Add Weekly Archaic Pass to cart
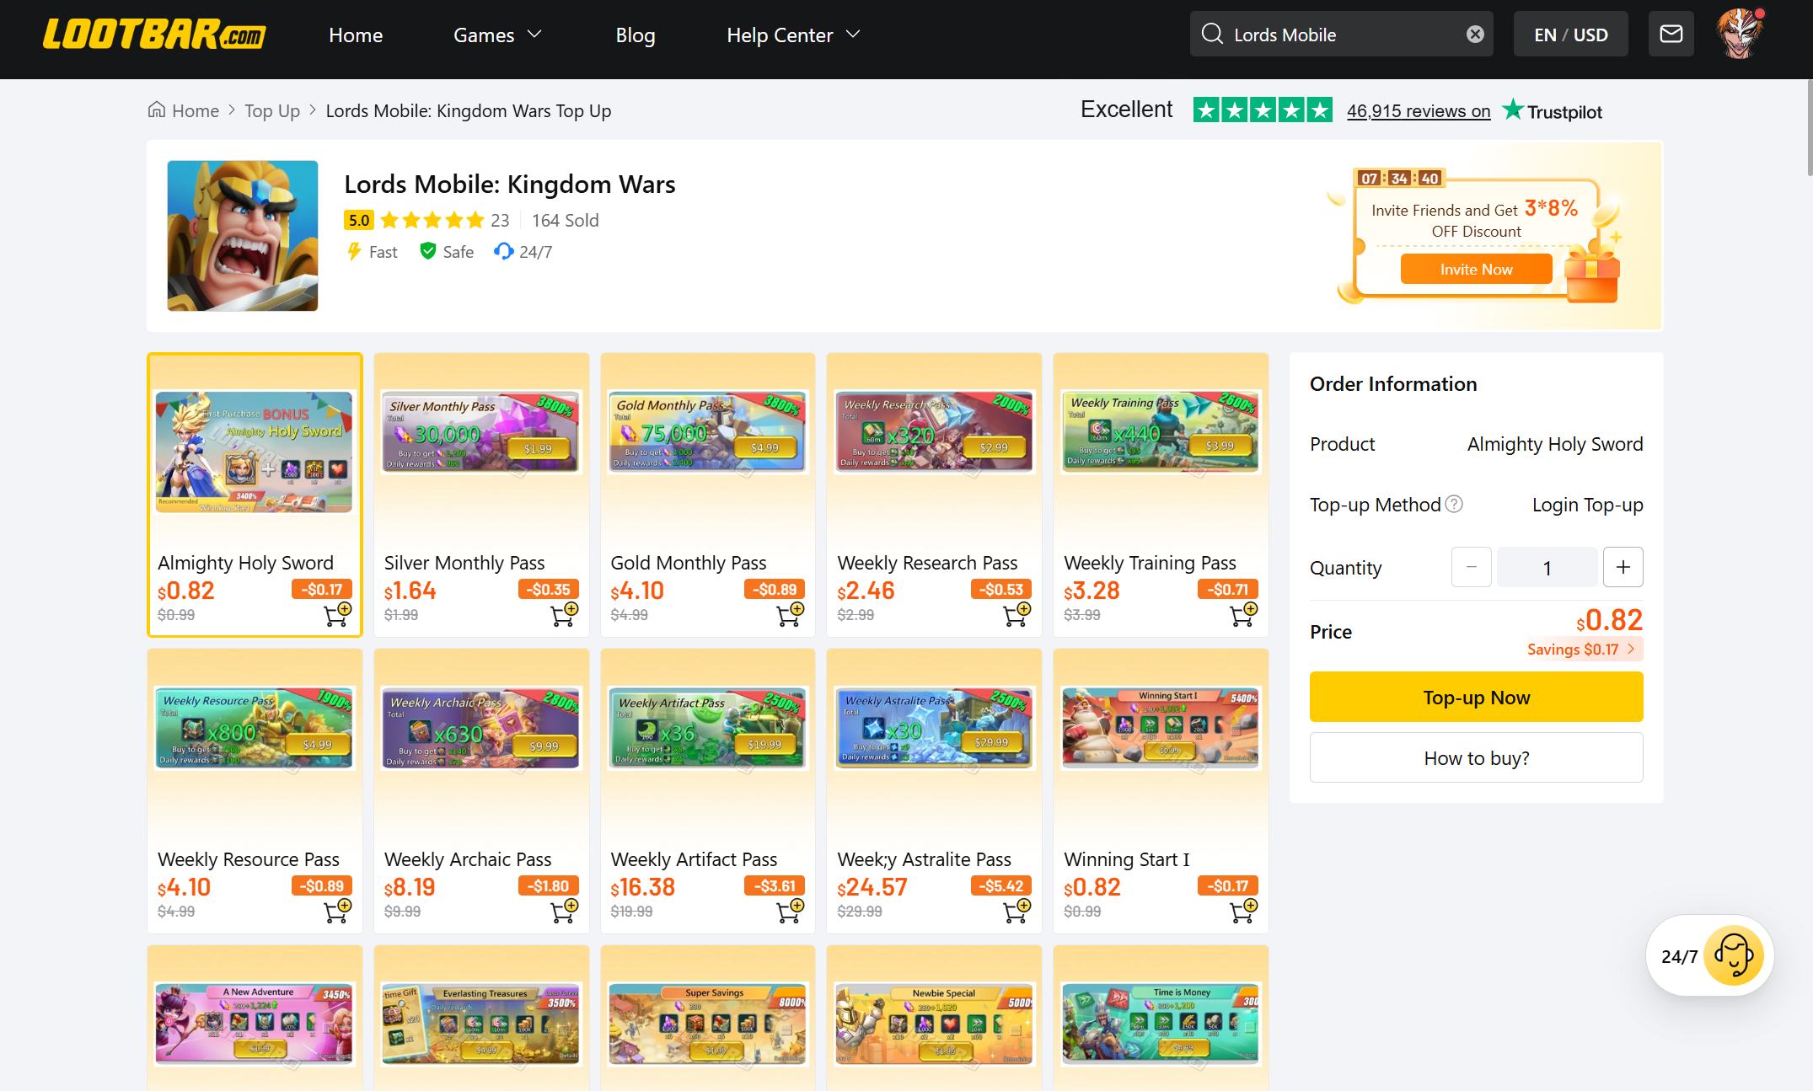 564,910
